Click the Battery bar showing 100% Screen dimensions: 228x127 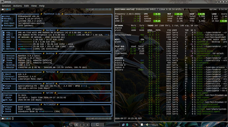pos(25,49)
